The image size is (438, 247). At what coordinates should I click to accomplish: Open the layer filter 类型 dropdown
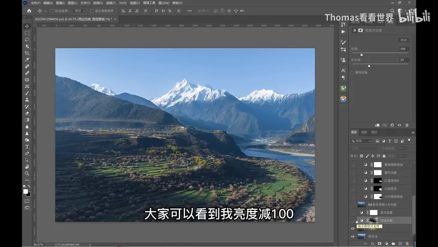pyautogui.click(x=361, y=141)
